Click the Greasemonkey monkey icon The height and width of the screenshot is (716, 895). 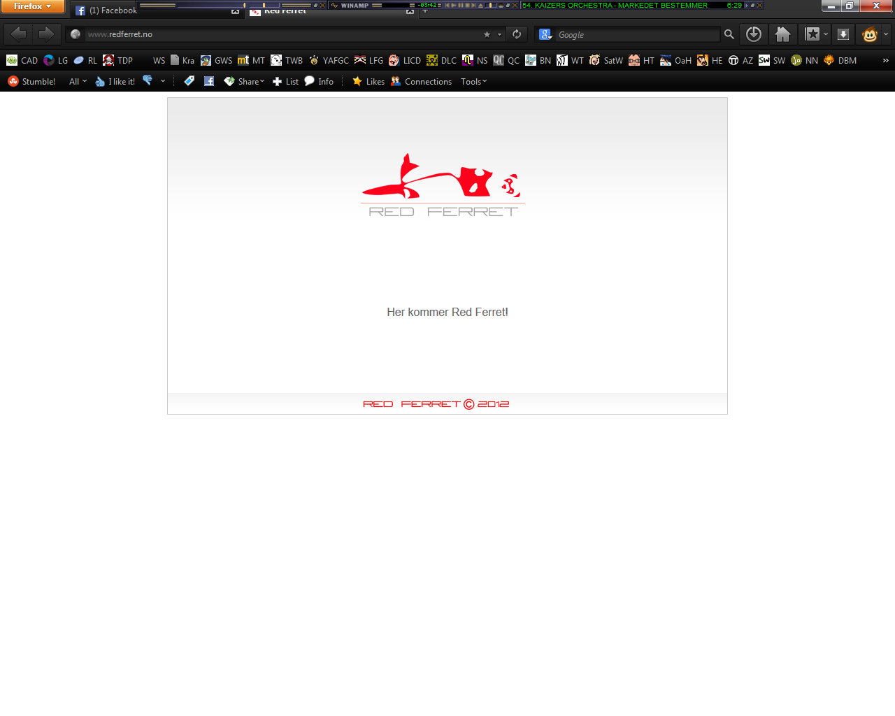click(x=870, y=34)
